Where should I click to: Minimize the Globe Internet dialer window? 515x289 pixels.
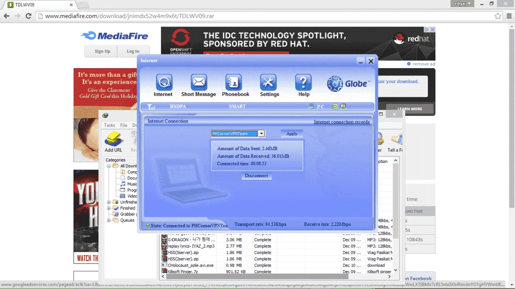(361, 61)
